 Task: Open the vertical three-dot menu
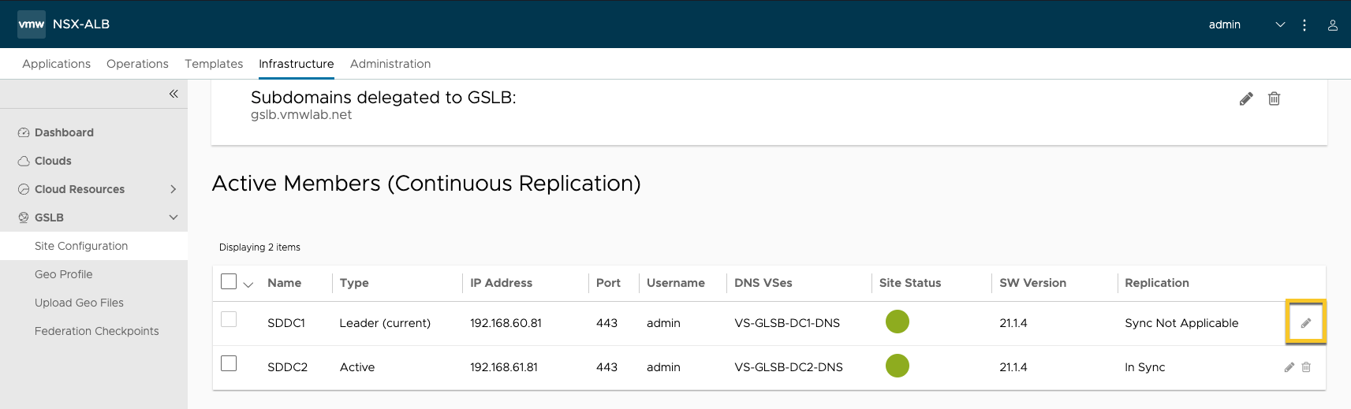pyautogui.click(x=1304, y=25)
